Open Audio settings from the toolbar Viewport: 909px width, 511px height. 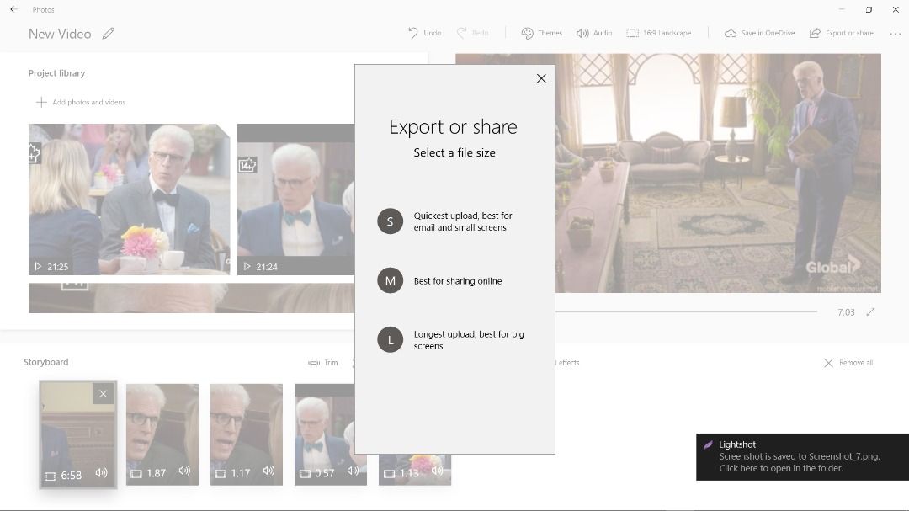(x=584, y=32)
